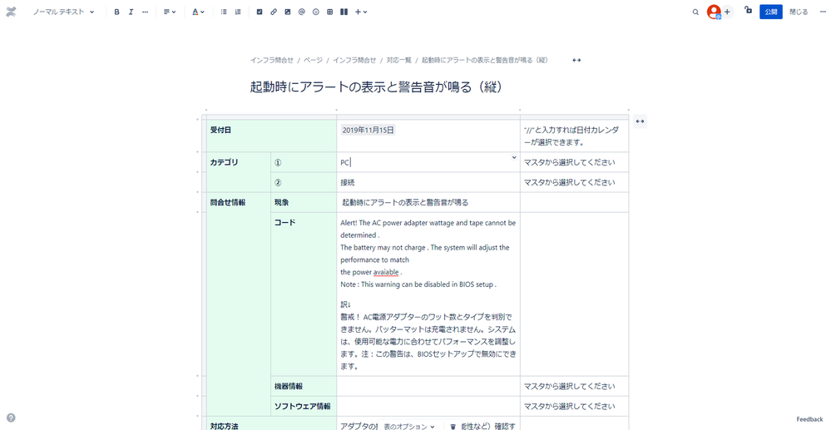Click the red user avatar

click(x=714, y=12)
